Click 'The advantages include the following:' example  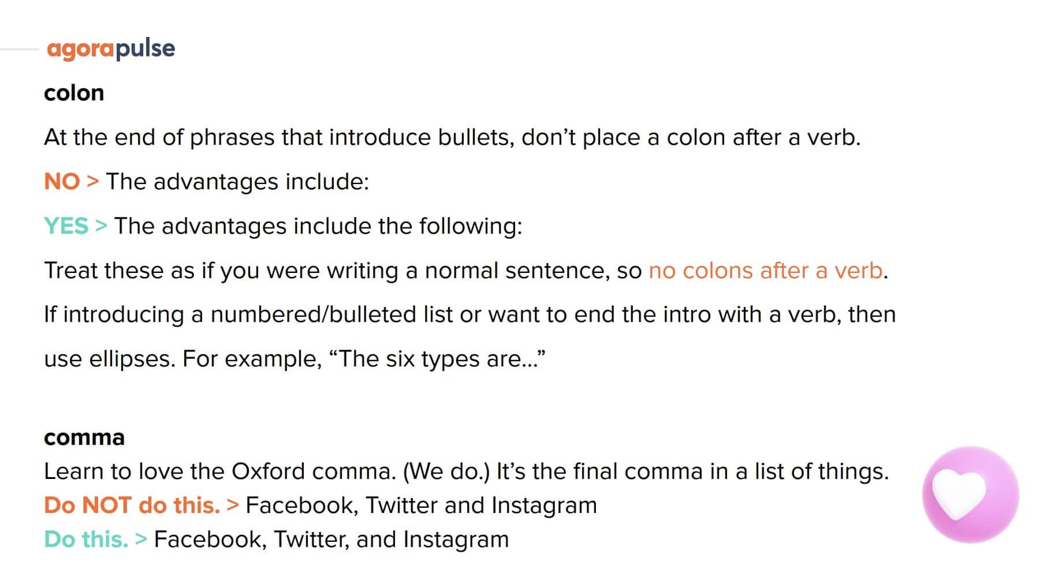(318, 226)
